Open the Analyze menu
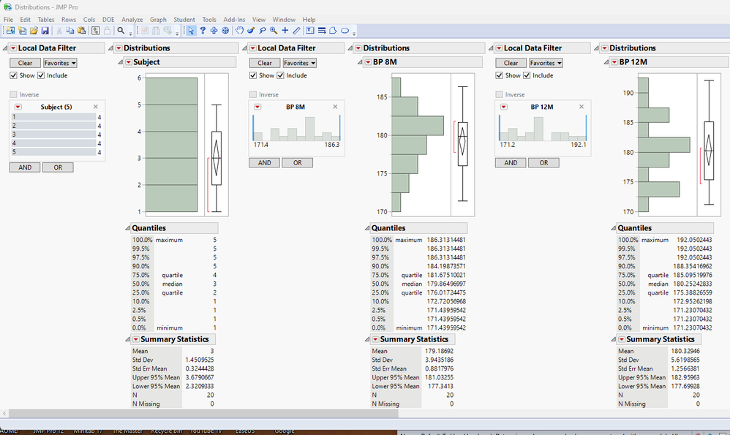 132,20
